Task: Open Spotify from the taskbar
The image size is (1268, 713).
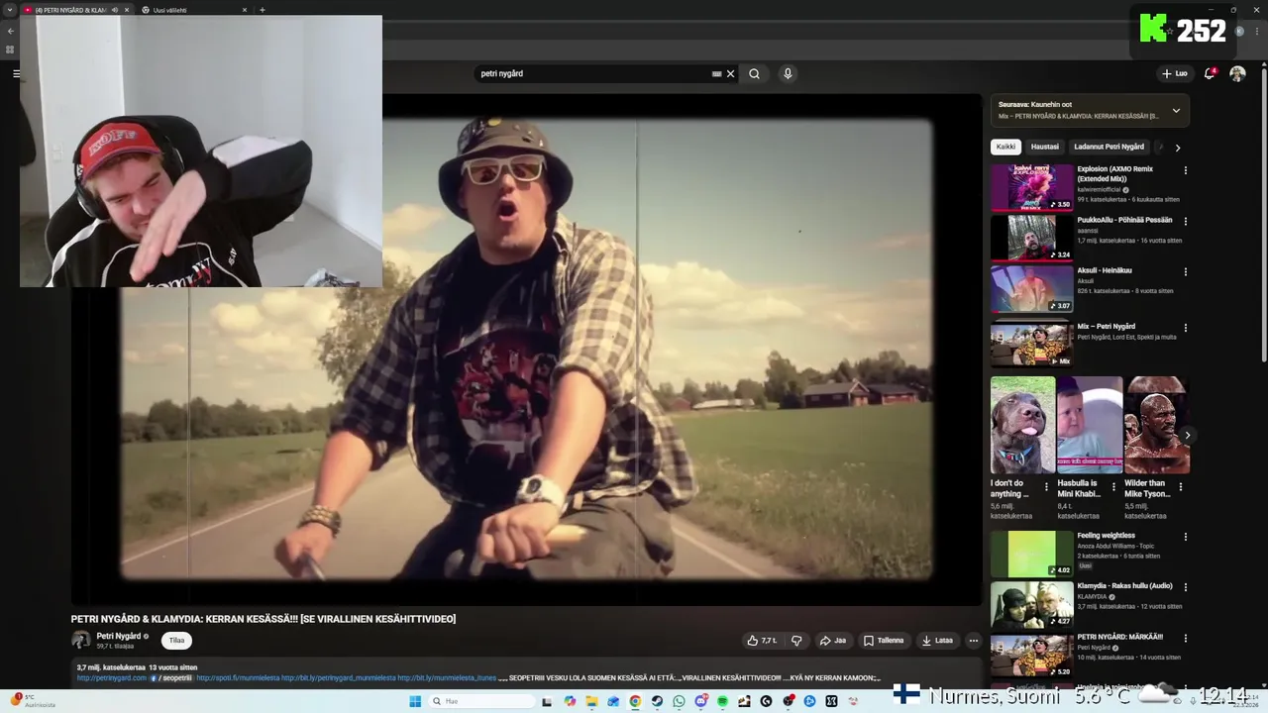Action: (722, 701)
